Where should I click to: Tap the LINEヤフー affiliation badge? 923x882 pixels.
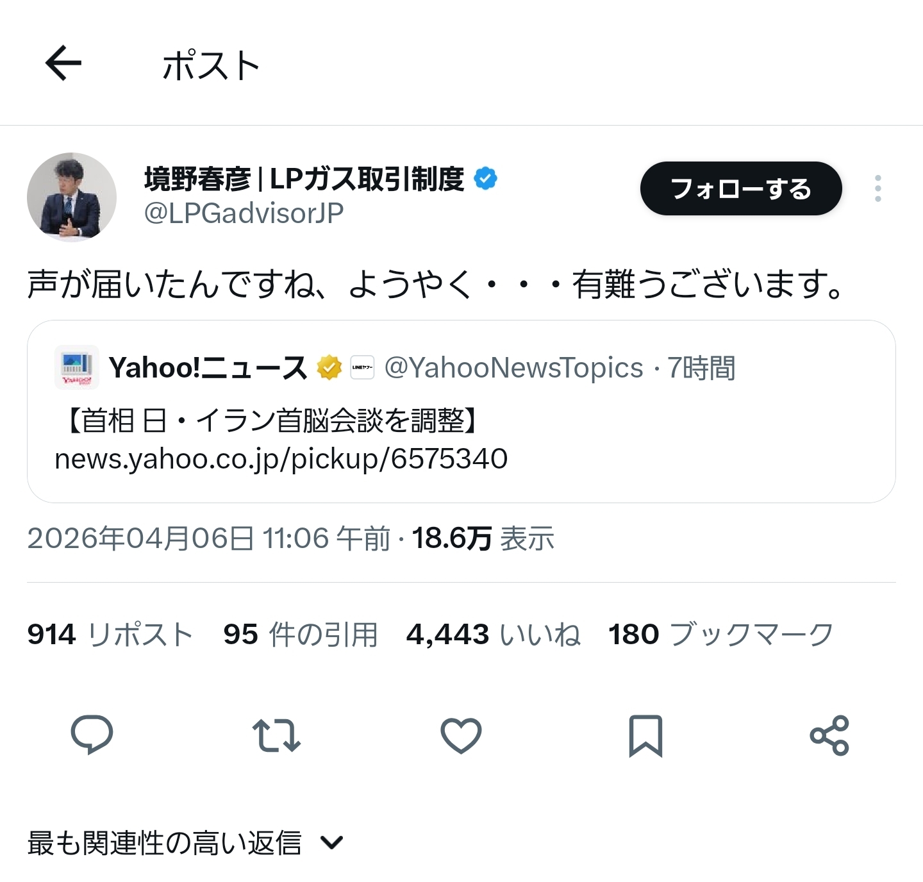click(362, 368)
